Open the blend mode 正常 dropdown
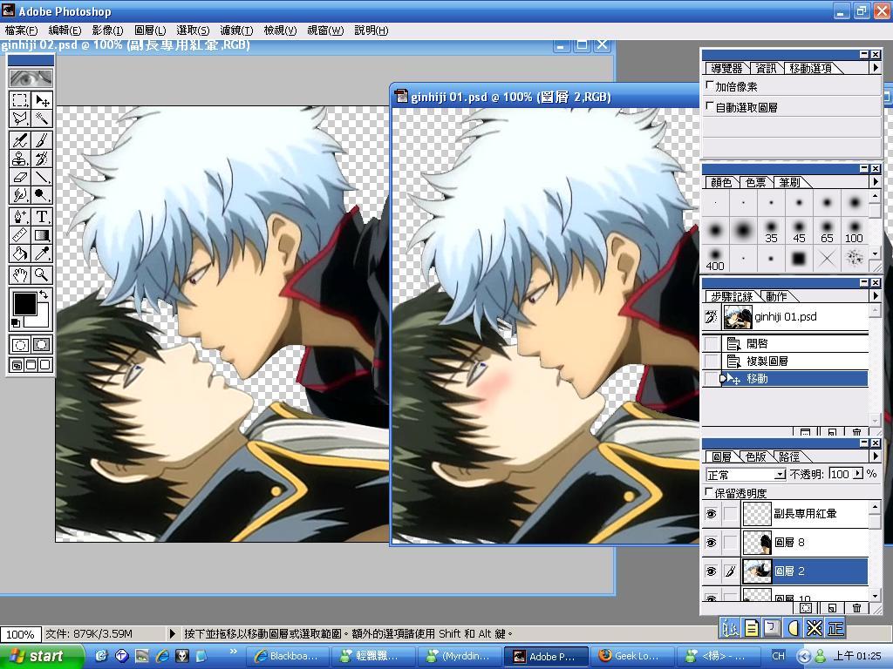The width and height of the screenshot is (893, 669). click(x=780, y=475)
